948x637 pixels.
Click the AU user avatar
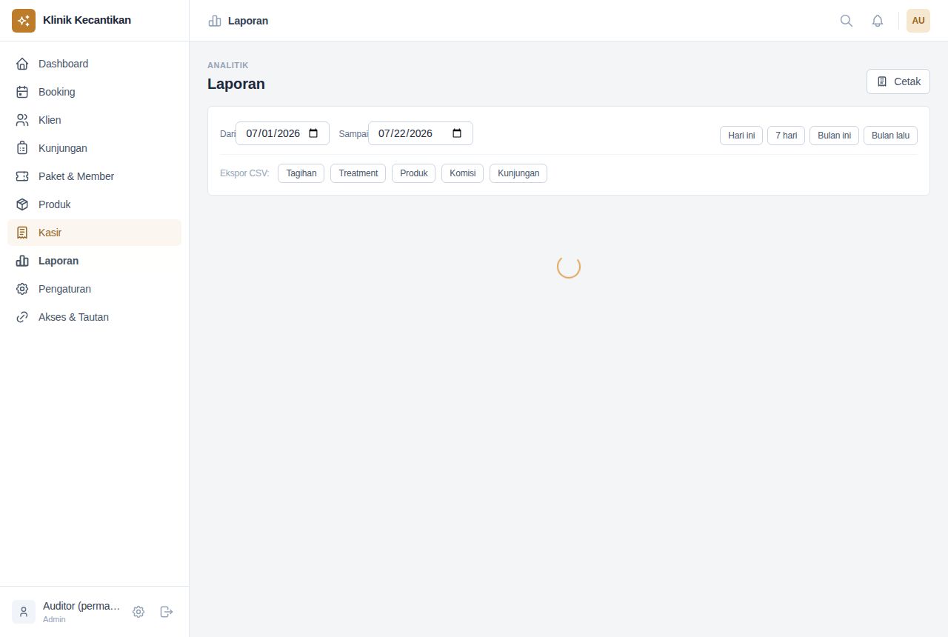pyautogui.click(x=918, y=21)
